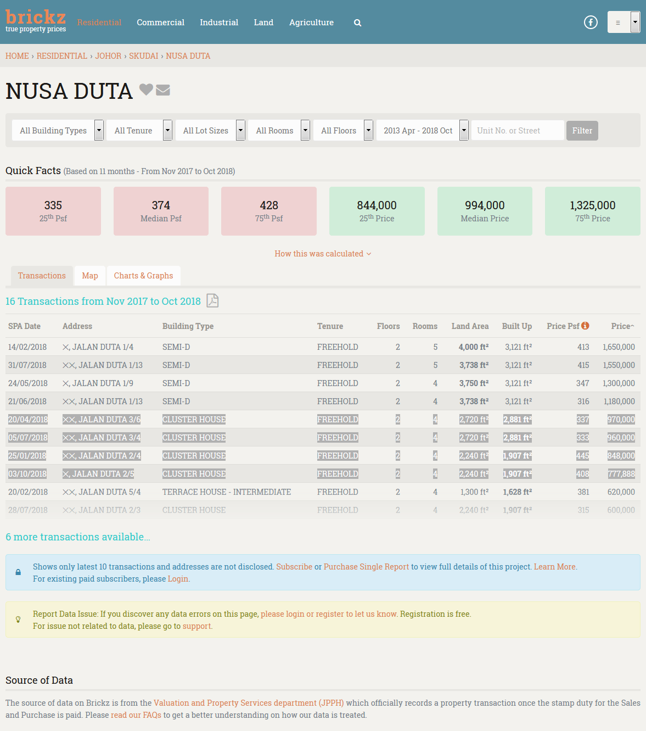This screenshot has height=731, width=646.
Task: Click the Building Type column header
Action: tap(188, 326)
